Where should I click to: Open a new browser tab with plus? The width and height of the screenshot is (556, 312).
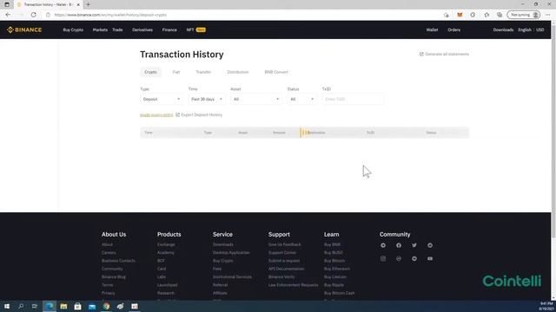[88, 4]
